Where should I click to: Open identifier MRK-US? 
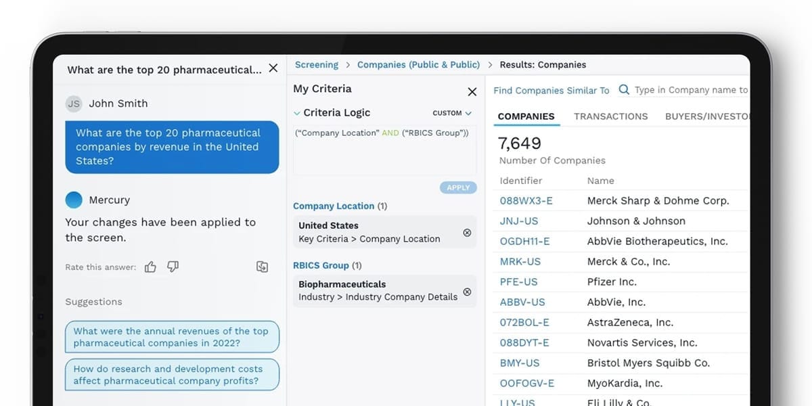click(520, 262)
